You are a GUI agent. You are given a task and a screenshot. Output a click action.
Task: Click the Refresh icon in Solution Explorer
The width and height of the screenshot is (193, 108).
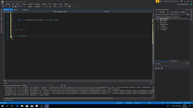click(x=173, y=12)
